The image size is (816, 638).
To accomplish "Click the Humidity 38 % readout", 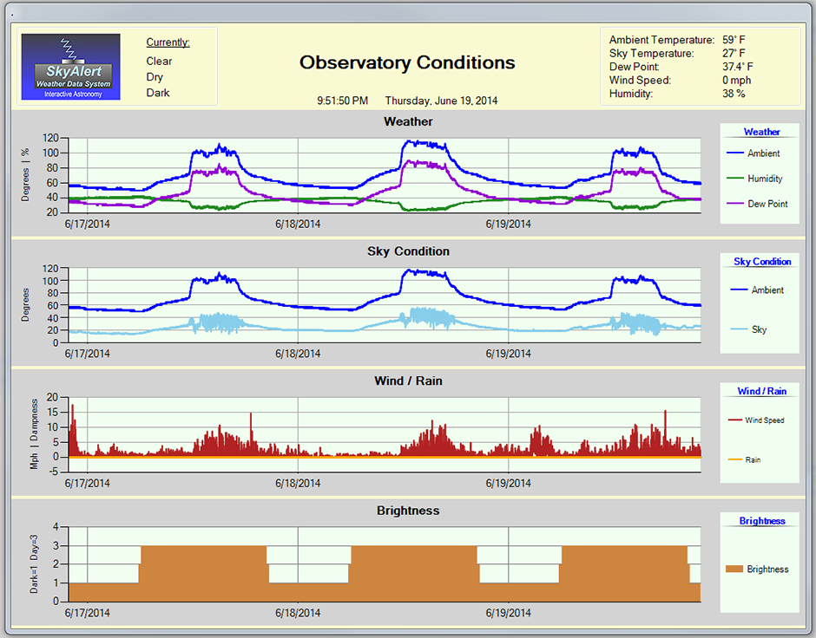I will [734, 94].
